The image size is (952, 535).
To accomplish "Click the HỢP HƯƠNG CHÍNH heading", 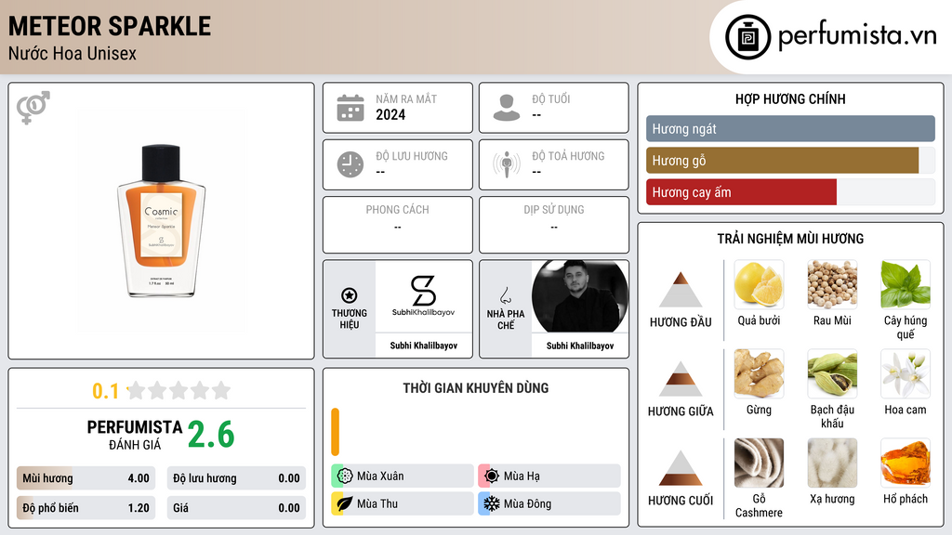I will [x=790, y=98].
